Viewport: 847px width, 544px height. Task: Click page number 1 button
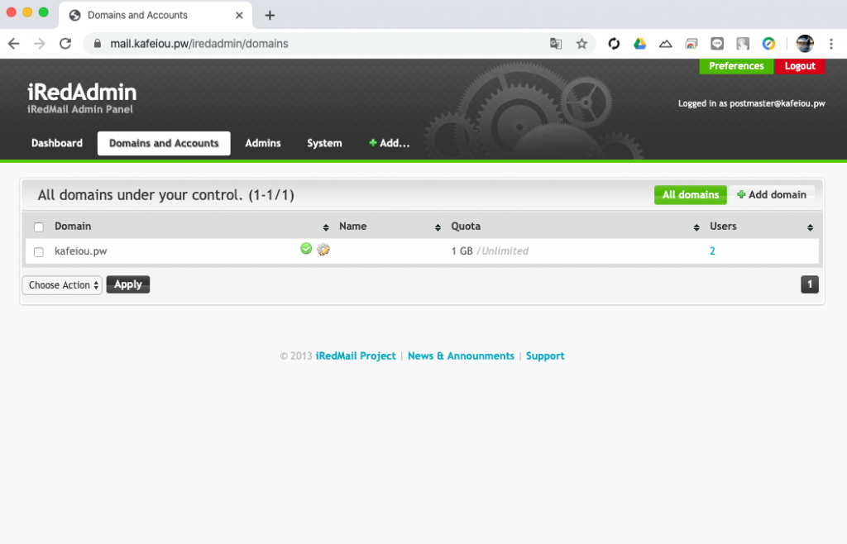coord(809,284)
